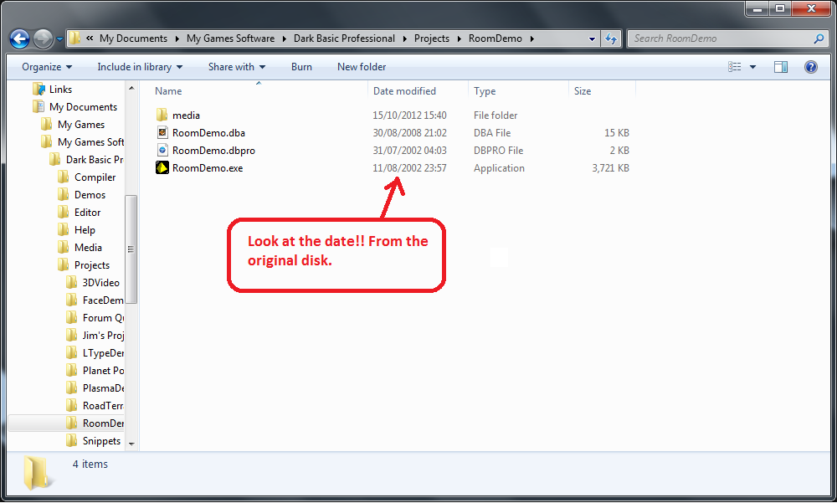Click the Help folder icon in tree
This screenshot has width=837, height=503.
point(64,230)
